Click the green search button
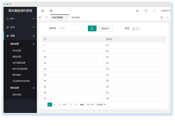The image size is (175, 126). tap(92, 28)
